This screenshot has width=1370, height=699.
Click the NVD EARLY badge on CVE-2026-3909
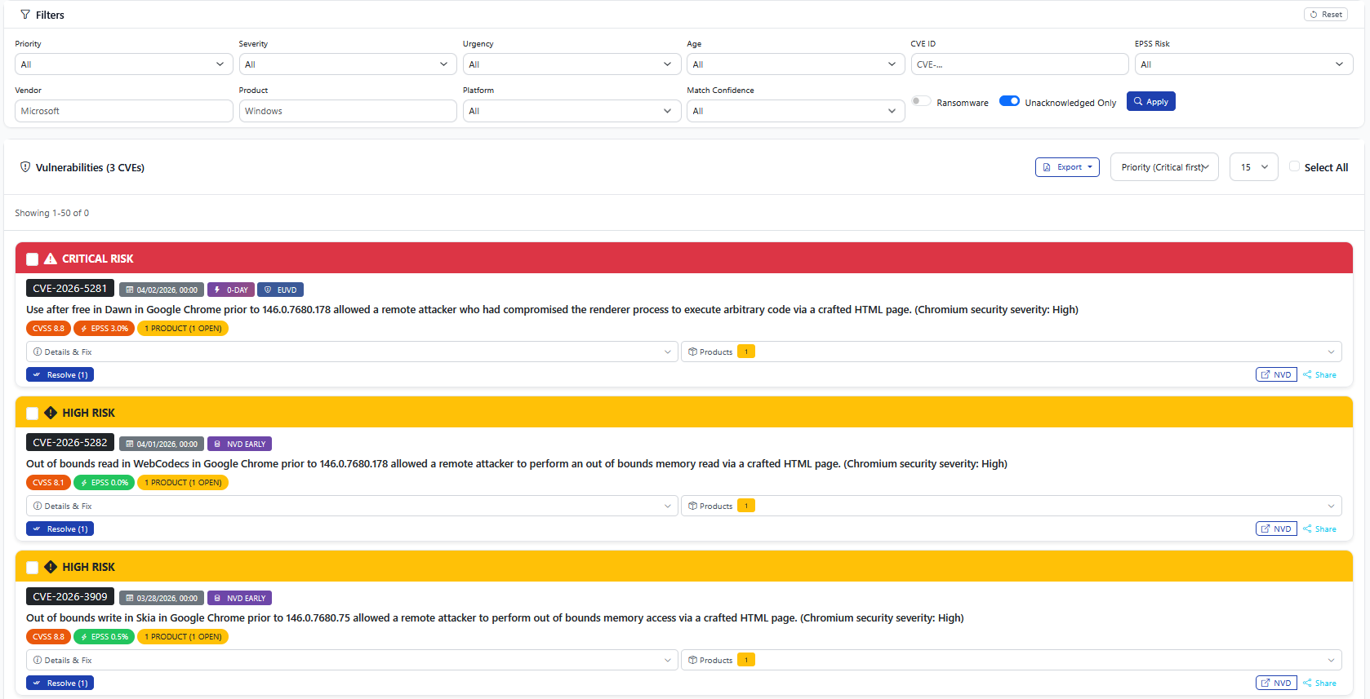pyautogui.click(x=240, y=598)
